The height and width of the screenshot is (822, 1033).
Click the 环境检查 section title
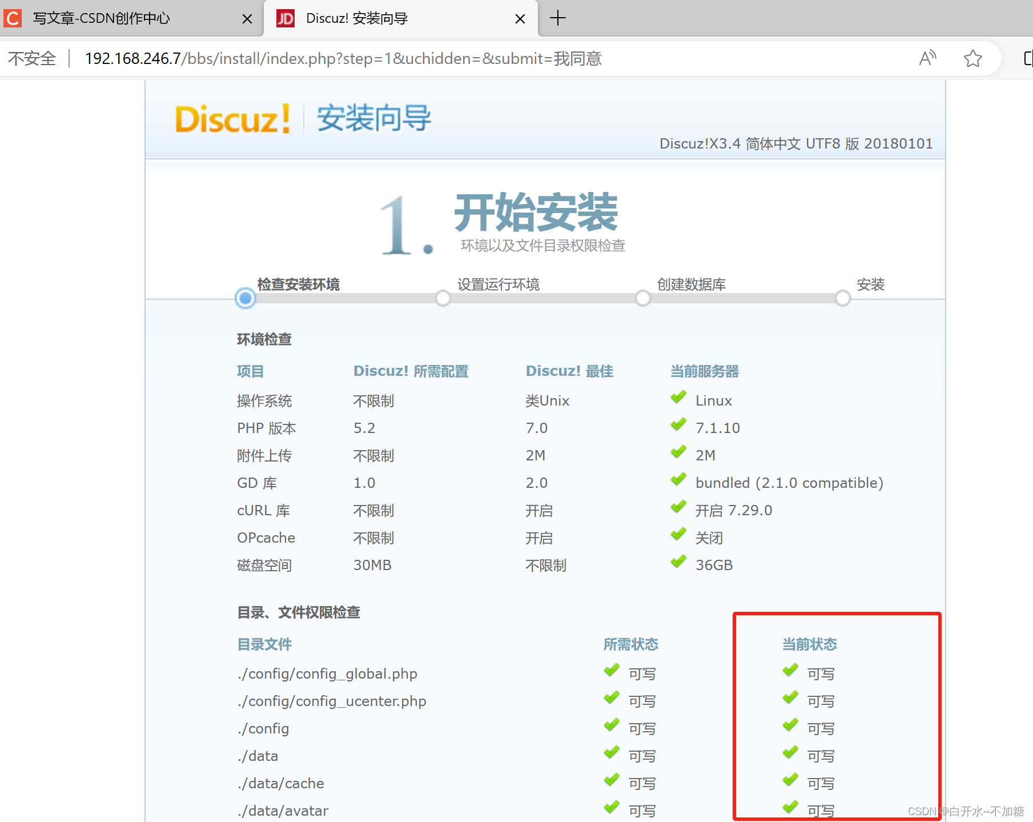click(264, 339)
